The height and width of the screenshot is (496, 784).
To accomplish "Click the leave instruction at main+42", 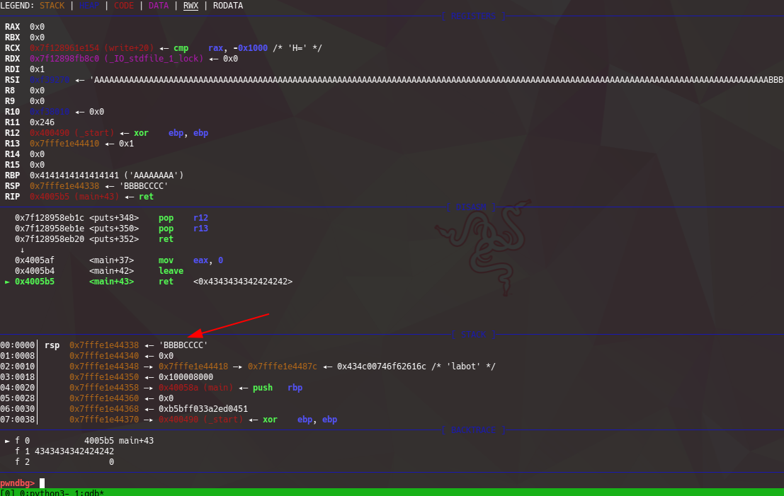I will point(171,271).
